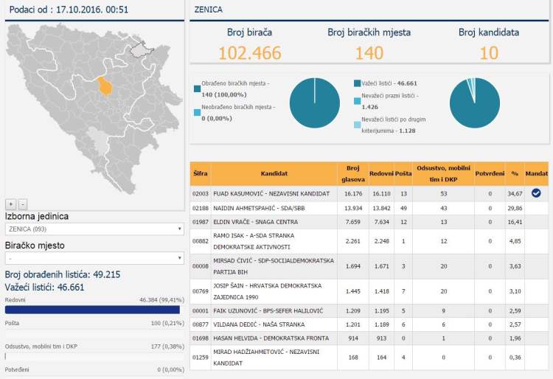Screen dimensions: 553x379
Task: Select the Eldin Vrače Snaga Centra row
Action: point(369,221)
